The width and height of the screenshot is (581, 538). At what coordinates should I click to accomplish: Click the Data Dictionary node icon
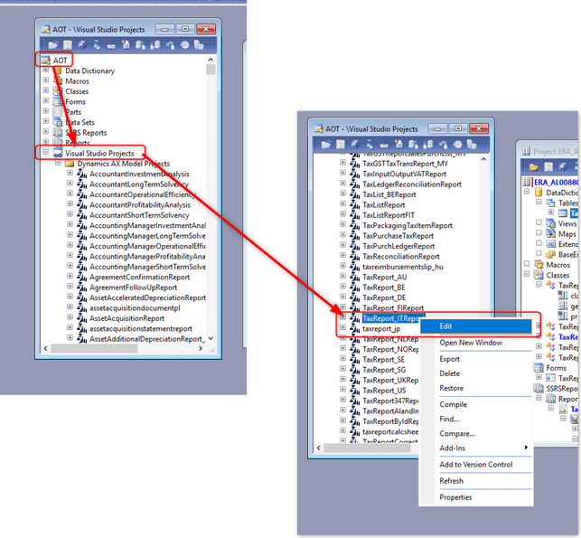tap(58, 71)
